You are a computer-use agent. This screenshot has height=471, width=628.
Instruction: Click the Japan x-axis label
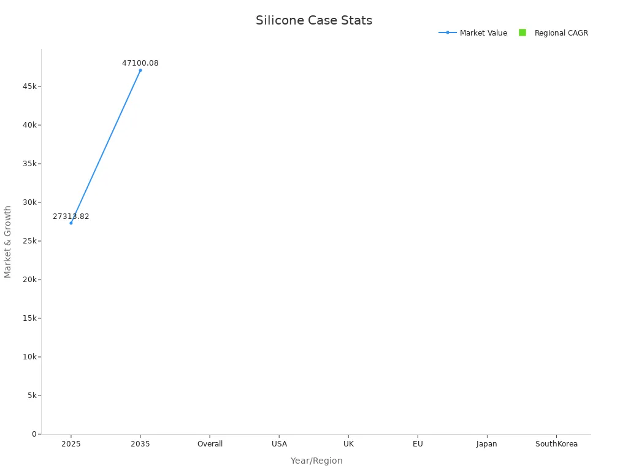[x=486, y=444]
